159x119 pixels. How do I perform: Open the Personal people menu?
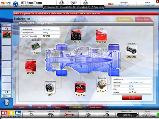51,114
